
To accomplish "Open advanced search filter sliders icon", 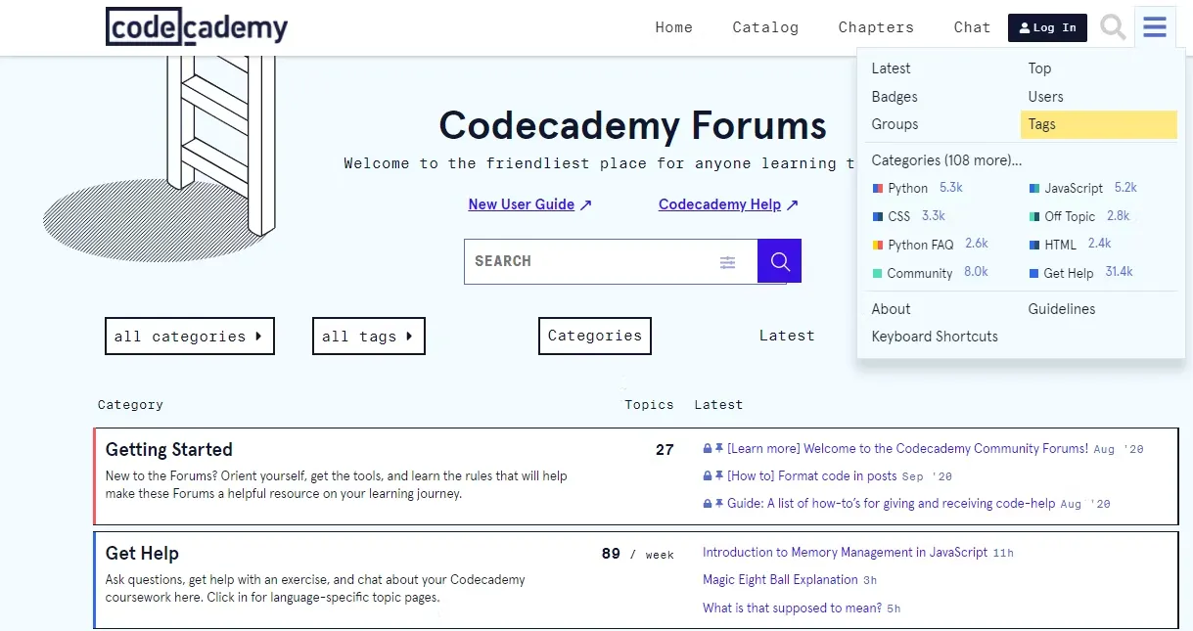I will coord(727,262).
